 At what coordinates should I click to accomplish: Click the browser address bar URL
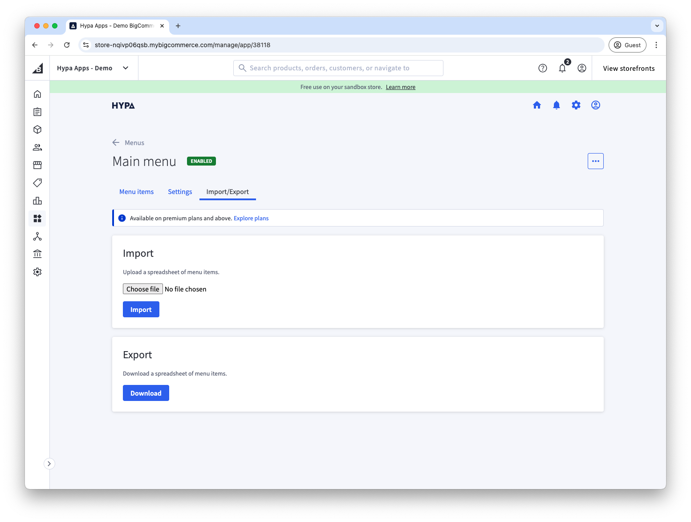point(183,45)
